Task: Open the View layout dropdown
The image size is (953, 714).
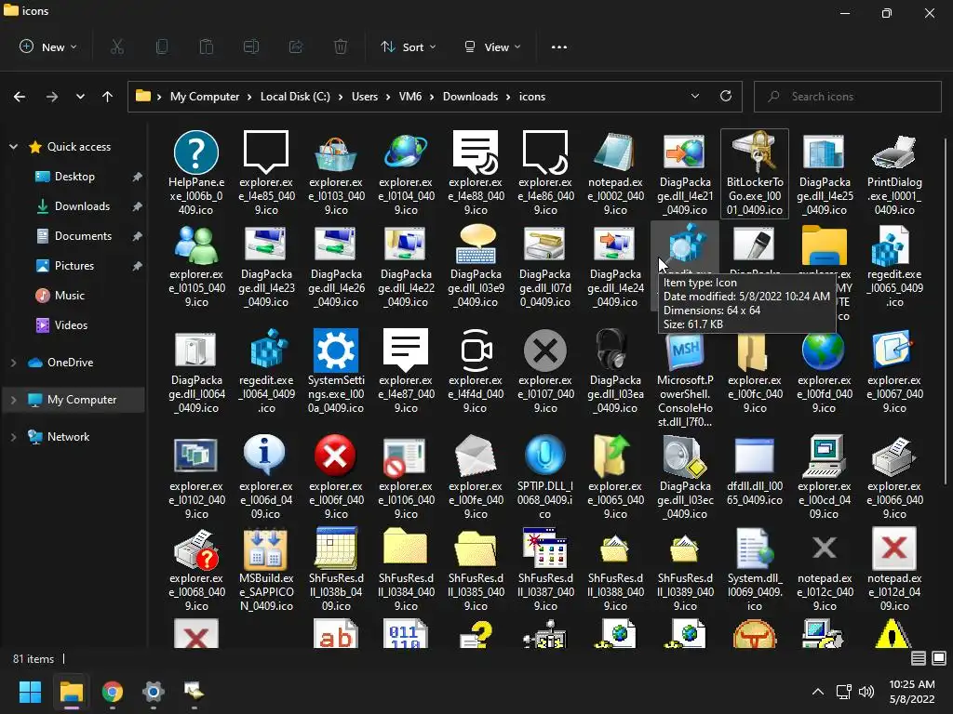Action: pos(493,46)
